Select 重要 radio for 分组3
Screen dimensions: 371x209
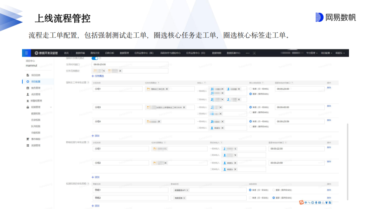[x=250, y=112]
